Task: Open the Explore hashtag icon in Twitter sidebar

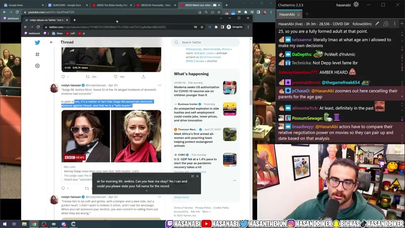Action: (x=37, y=54)
